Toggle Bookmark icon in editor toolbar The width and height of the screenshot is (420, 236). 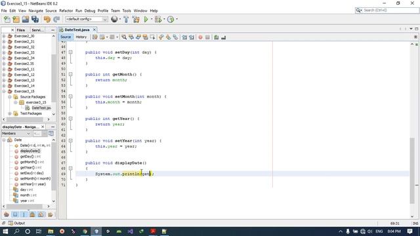click(x=175, y=37)
